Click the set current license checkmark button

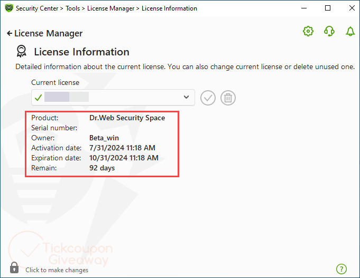[208, 98]
